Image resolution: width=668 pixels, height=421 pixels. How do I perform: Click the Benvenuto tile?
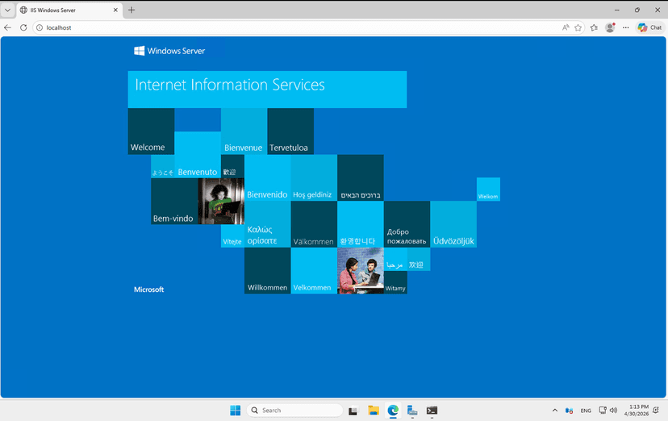coord(198,155)
